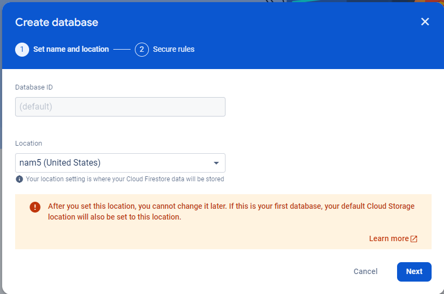Click the step 2 circle indicator
444x294 pixels.
142,49
